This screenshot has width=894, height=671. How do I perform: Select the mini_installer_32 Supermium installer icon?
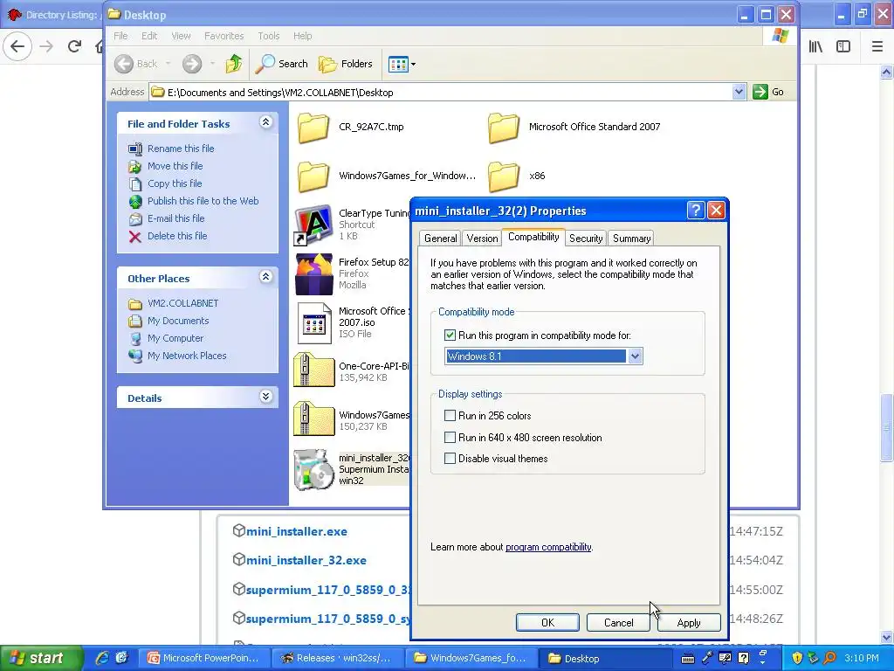pyautogui.click(x=313, y=469)
